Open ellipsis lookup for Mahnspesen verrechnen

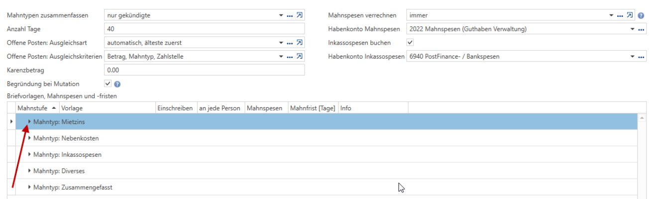(x=620, y=15)
